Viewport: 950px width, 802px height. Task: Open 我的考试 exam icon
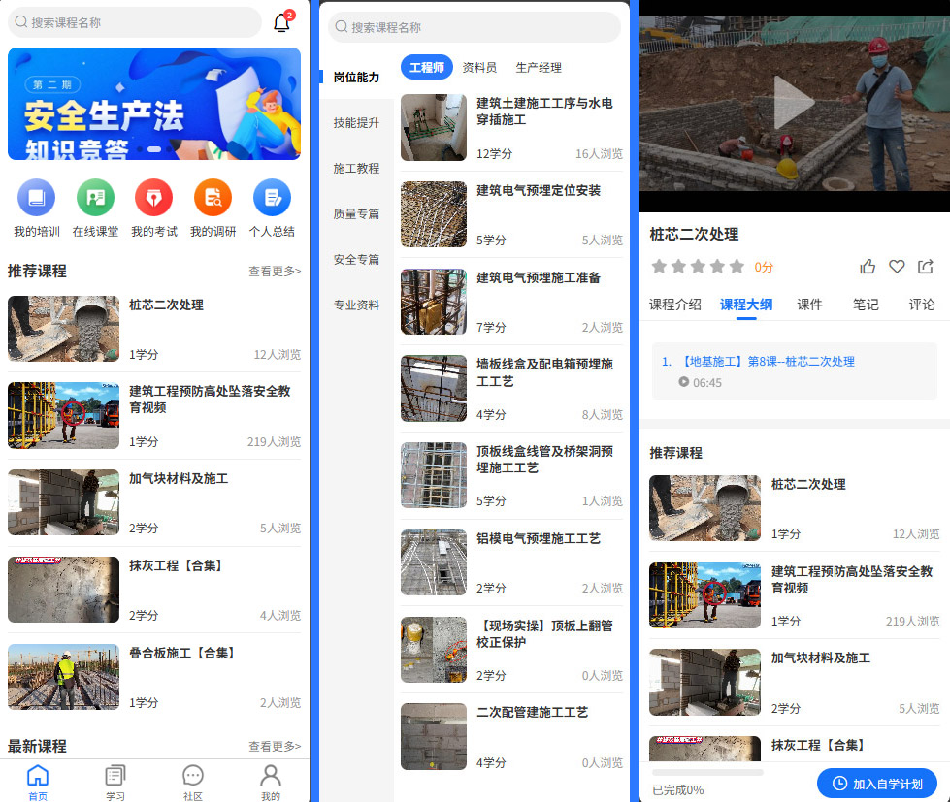153,198
